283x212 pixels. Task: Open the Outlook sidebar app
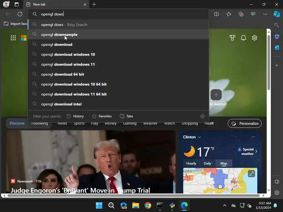point(277,47)
